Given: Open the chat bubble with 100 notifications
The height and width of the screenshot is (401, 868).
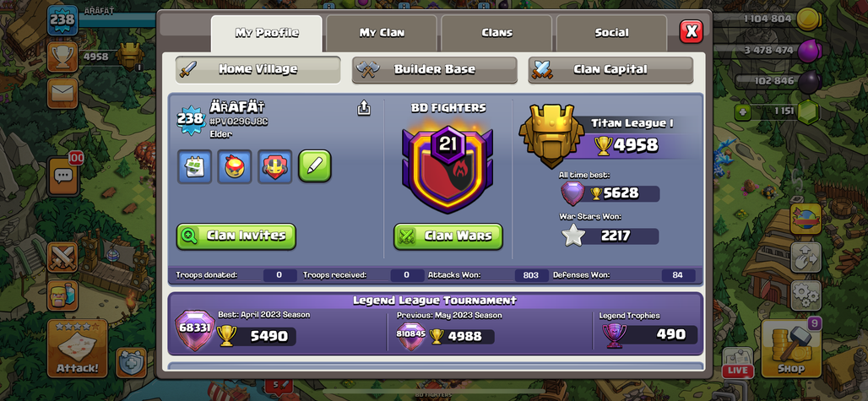Looking at the screenshot, I should pos(63,176).
